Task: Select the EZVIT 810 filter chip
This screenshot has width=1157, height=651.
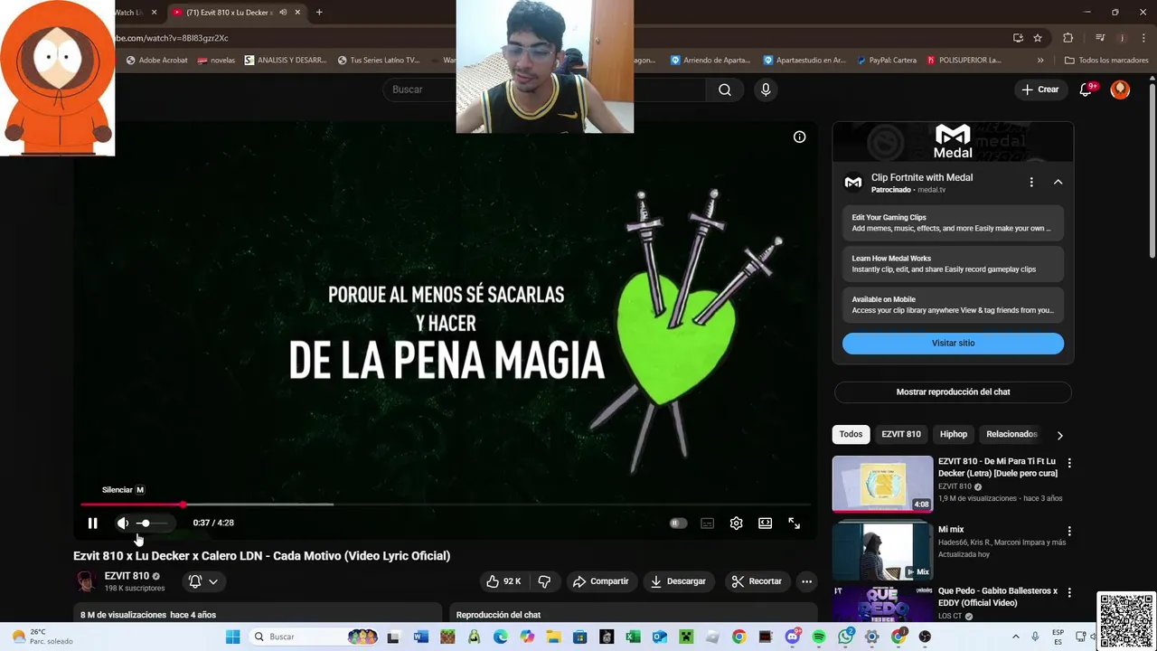Action: point(901,434)
